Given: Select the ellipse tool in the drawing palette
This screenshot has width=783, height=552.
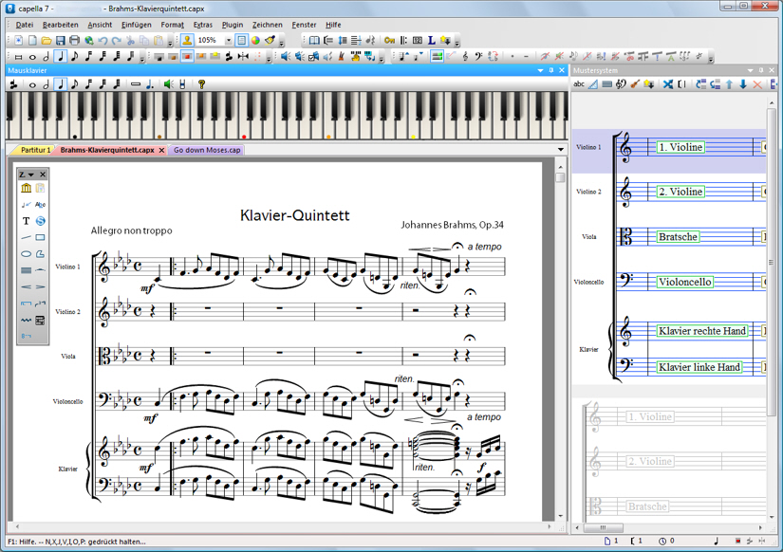Looking at the screenshot, I should pyautogui.click(x=26, y=253).
